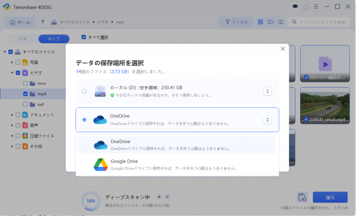Select the local D: drive radio button
This screenshot has height=216, width=356.
(x=84, y=91)
